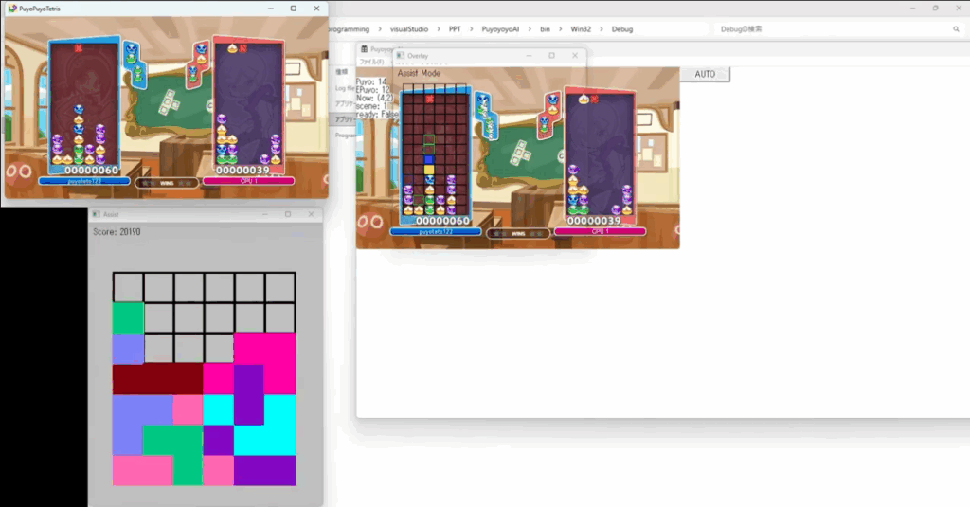970x507 pixels.
Task: Maximize the Assist window
Action: click(288, 215)
